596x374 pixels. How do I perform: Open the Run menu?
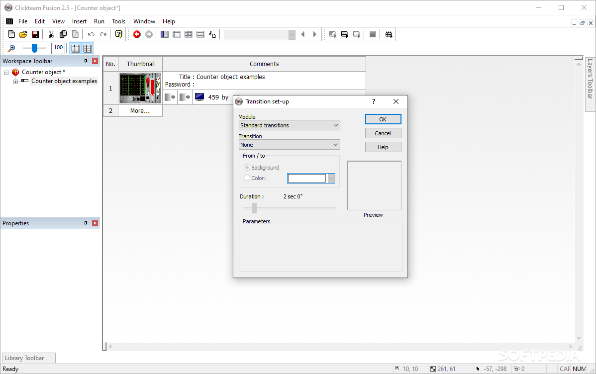tap(99, 21)
